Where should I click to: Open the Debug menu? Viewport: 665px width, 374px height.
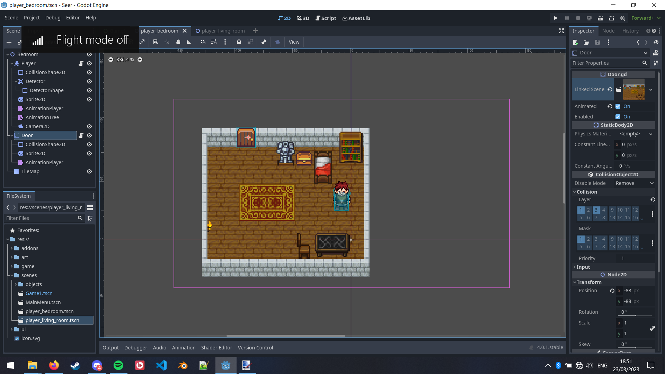point(52,18)
